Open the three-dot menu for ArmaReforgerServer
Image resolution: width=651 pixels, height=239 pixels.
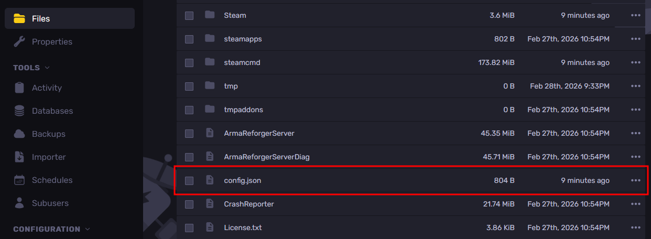click(636, 134)
